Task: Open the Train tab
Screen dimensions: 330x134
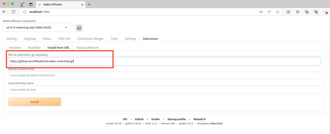Action: pyautogui.click(x=114, y=39)
